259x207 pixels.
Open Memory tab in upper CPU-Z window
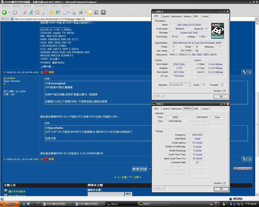[x=187, y=16]
